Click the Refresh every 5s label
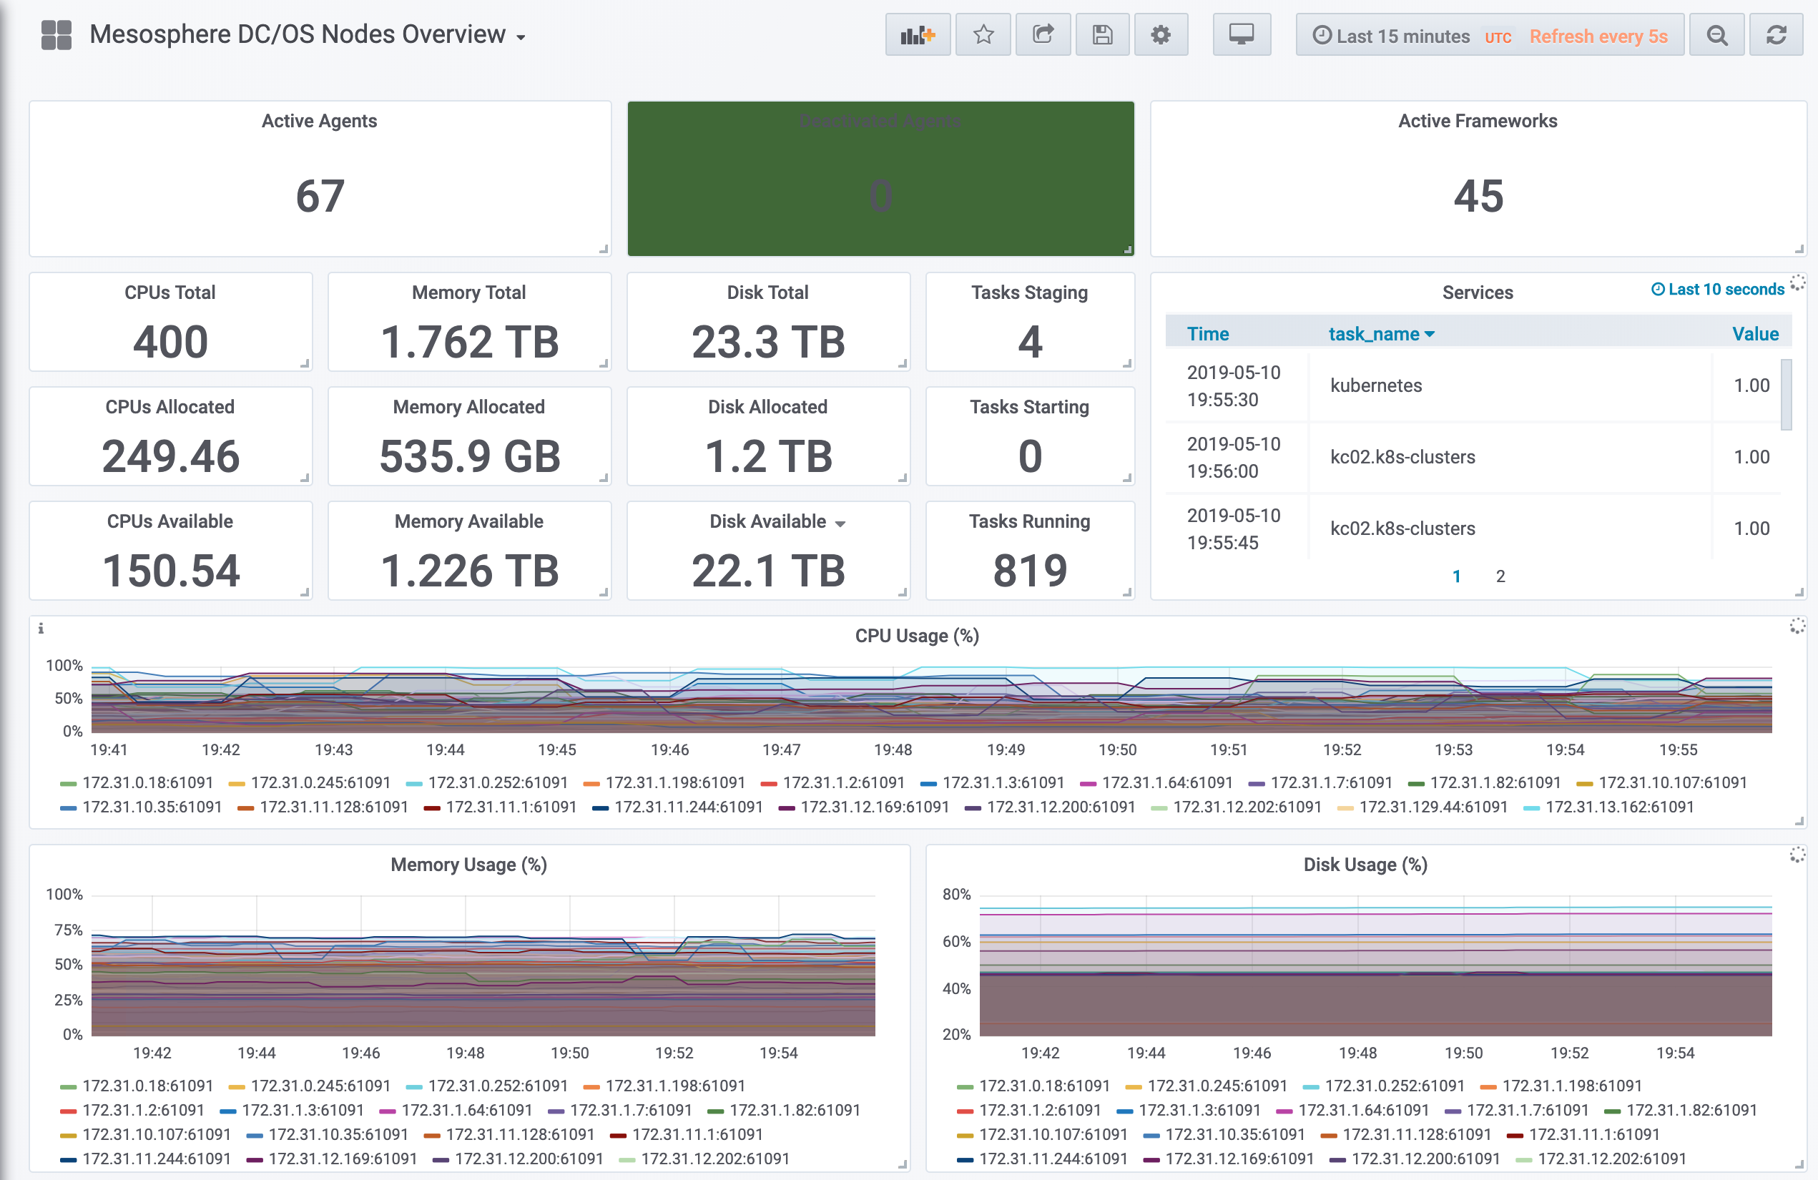Screen dimensions: 1818x1180 (1598, 36)
